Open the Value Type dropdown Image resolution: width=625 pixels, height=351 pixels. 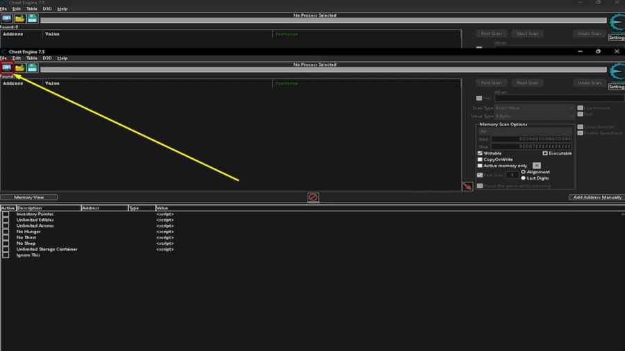[x=533, y=116]
